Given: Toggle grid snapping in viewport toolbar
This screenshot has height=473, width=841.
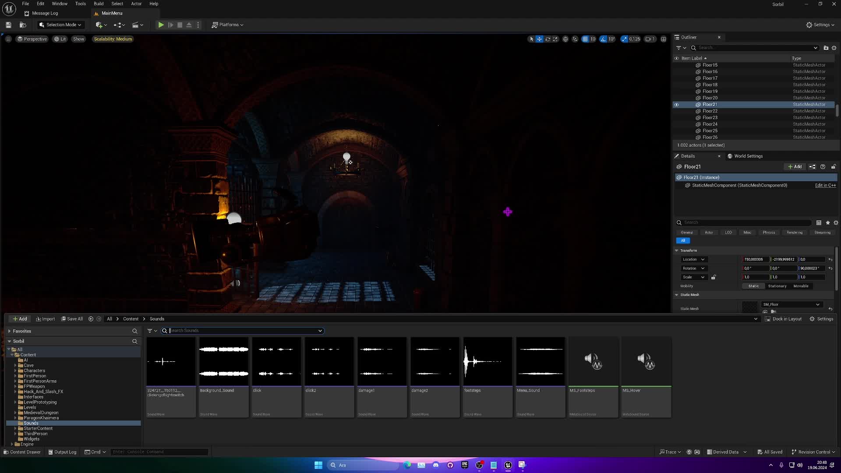Looking at the screenshot, I should click(585, 39).
